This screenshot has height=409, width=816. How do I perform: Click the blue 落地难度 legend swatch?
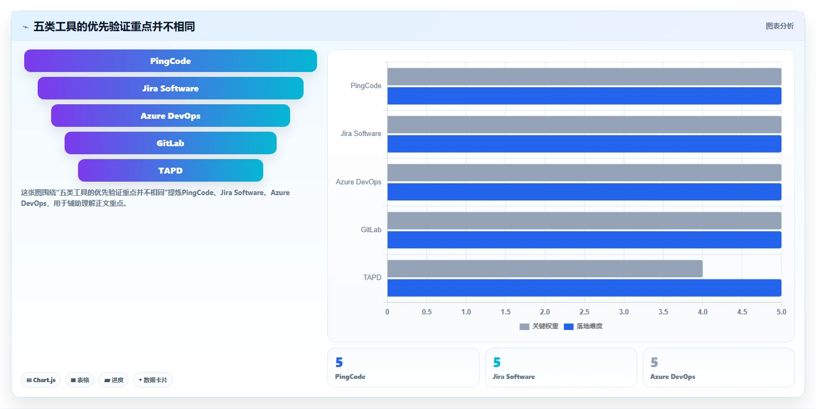[x=568, y=326]
